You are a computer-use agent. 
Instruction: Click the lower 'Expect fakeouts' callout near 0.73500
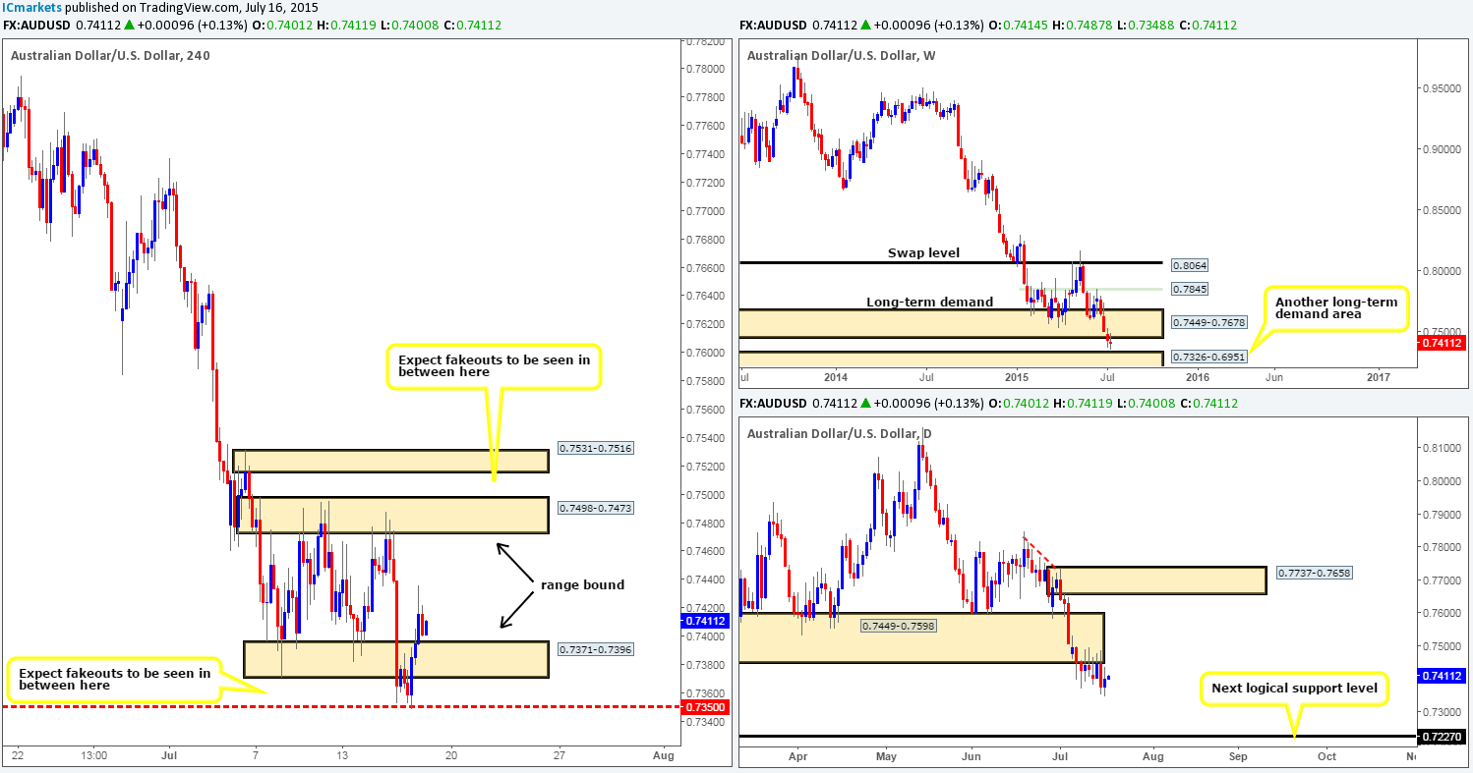point(114,679)
